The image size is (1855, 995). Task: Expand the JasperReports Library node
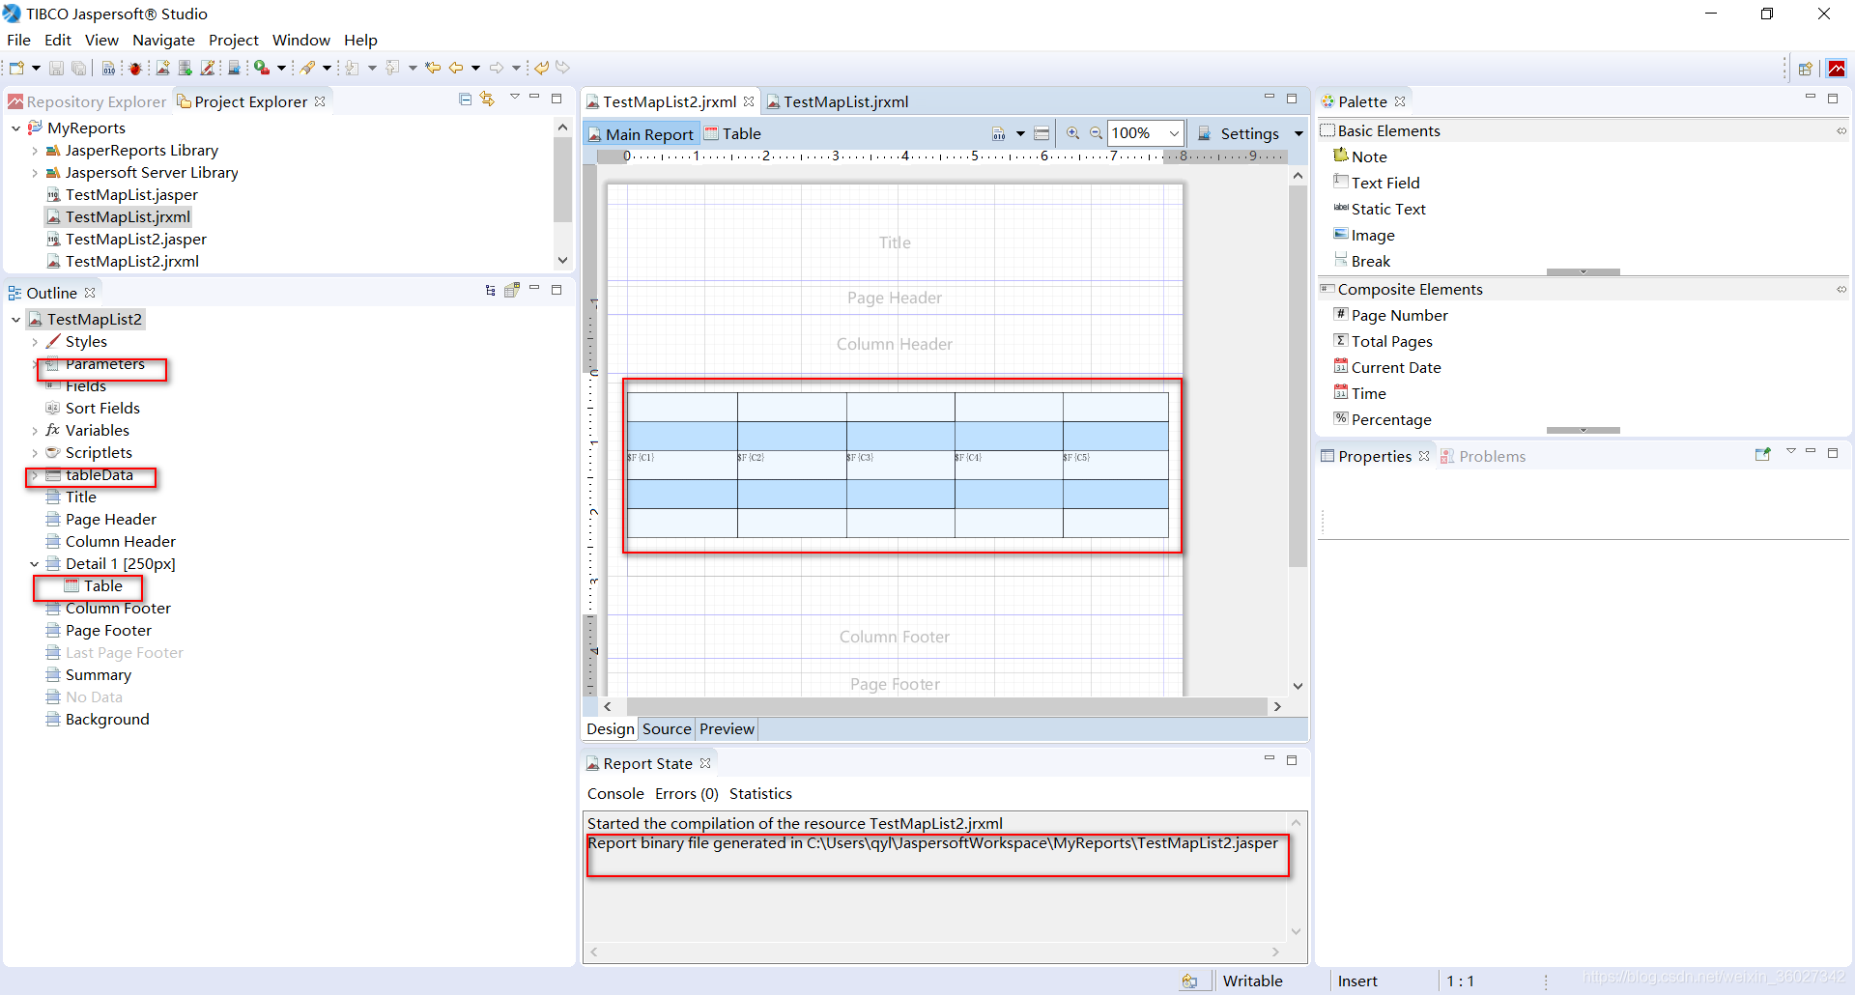[x=35, y=151]
